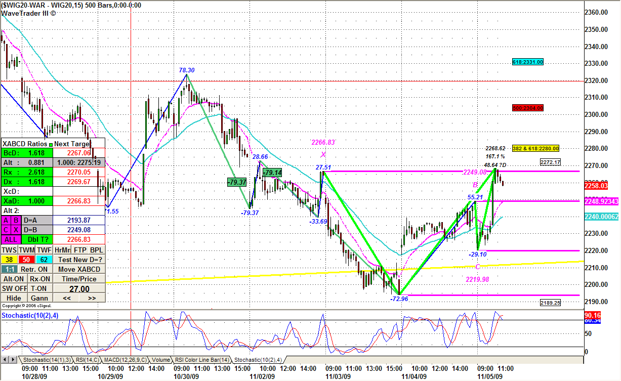621x381 pixels.
Task: Click the HrMn button
Action: pyautogui.click(x=62, y=250)
